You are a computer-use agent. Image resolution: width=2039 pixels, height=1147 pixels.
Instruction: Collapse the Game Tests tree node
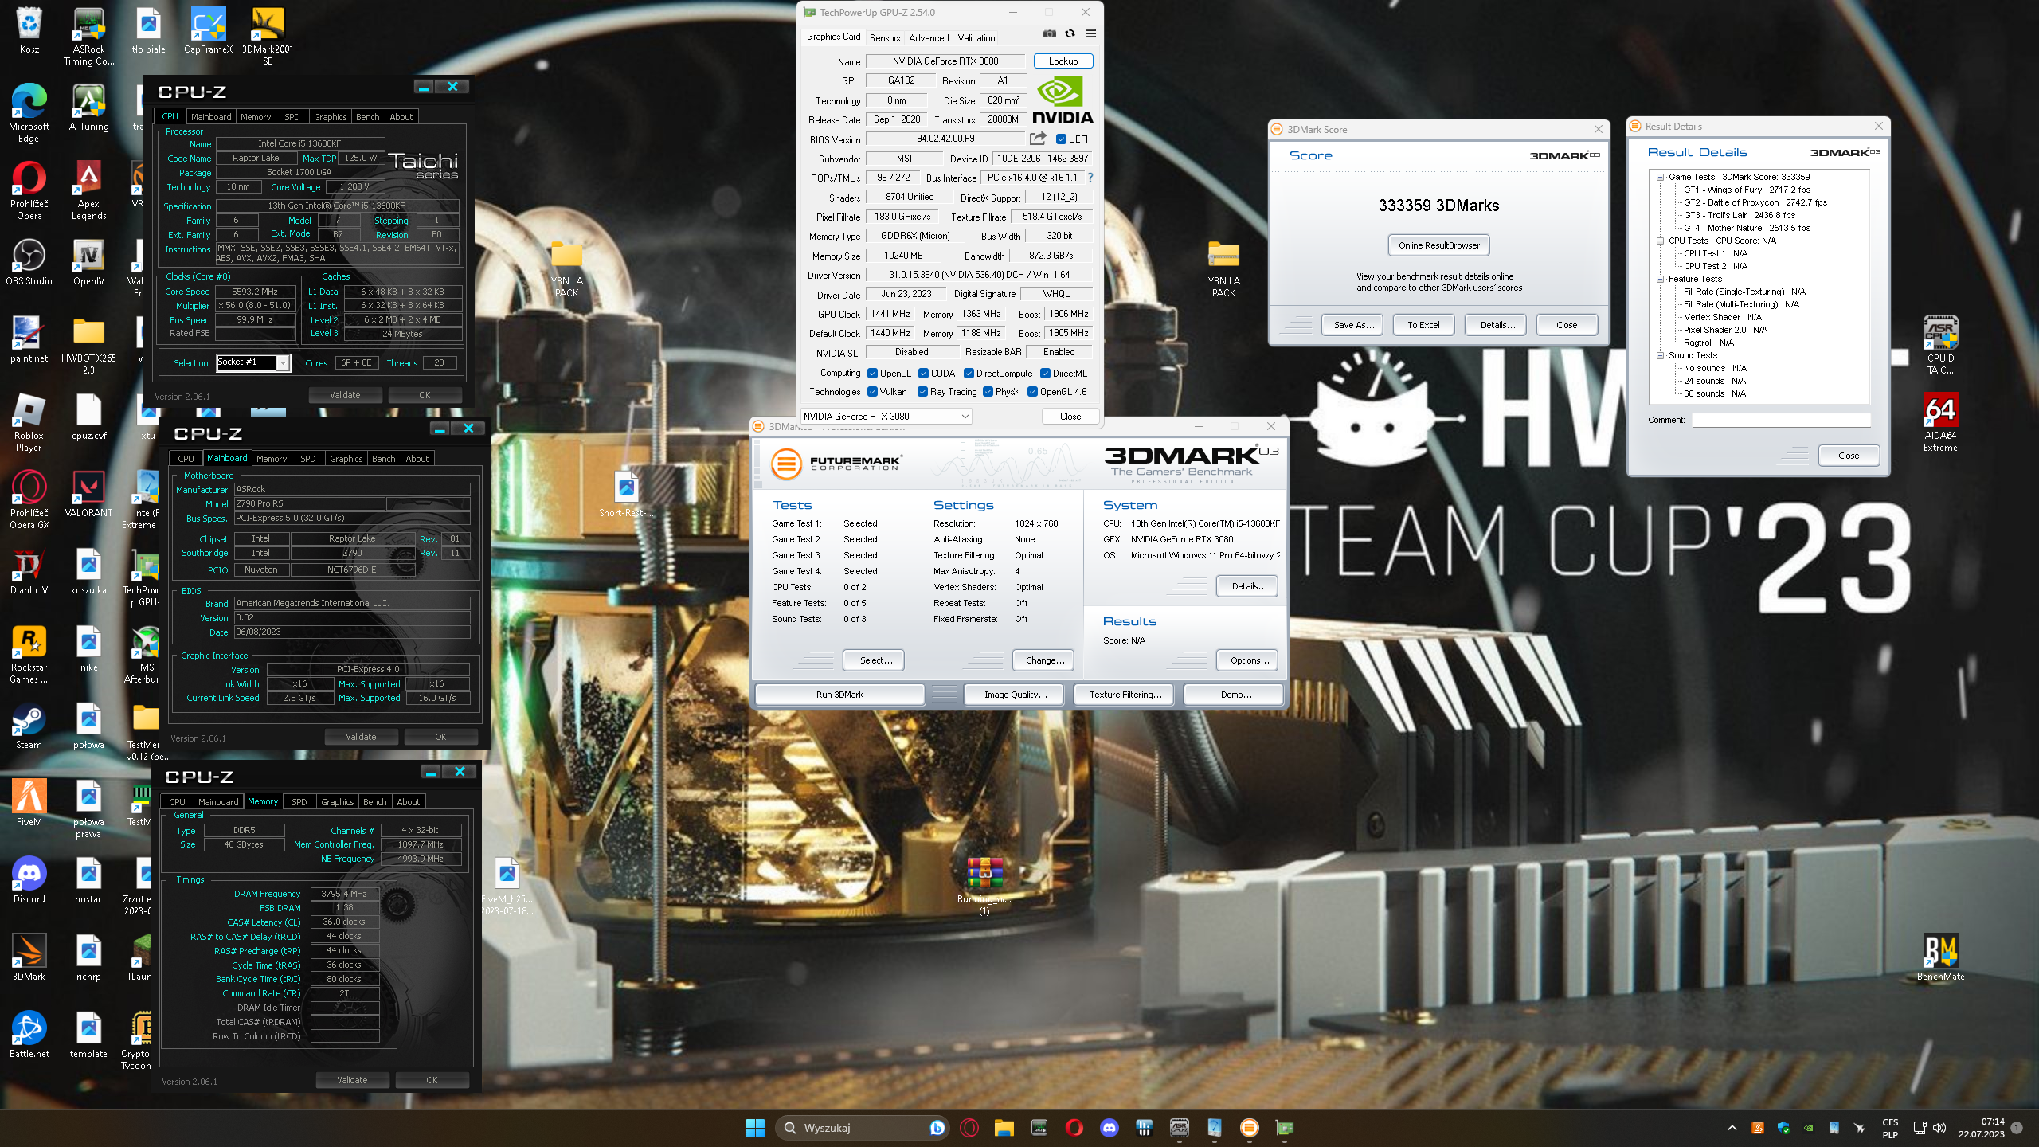point(1661,177)
